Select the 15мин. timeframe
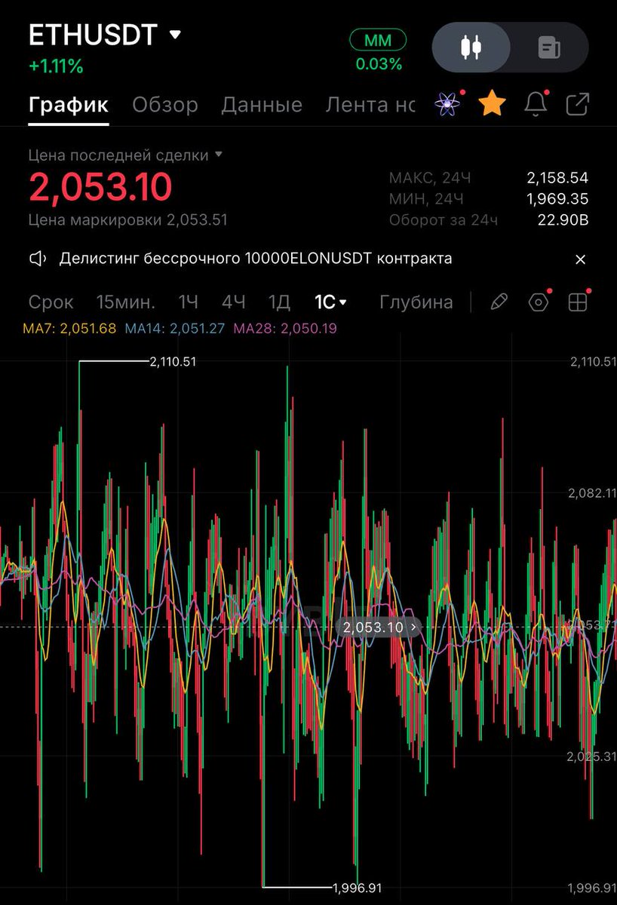The width and height of the screenshot is (617, 905). (x=126, y=302)
